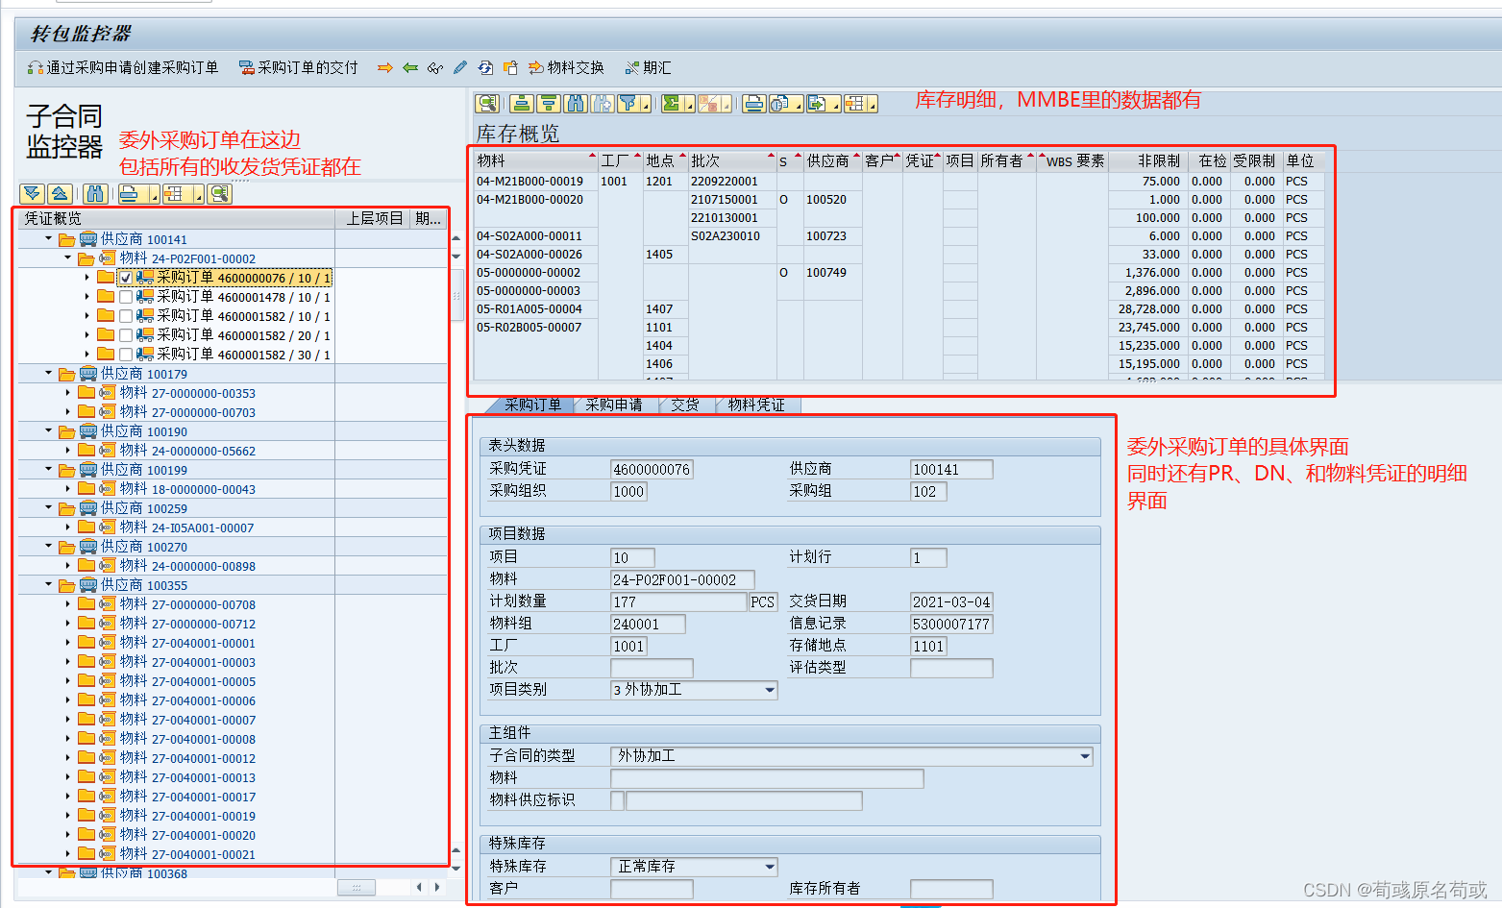1502x908 pixels.
Task: Click the refresh icon in the top toolbar
Action: pos(485,67)
